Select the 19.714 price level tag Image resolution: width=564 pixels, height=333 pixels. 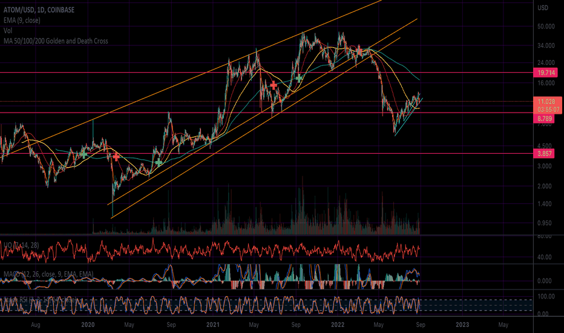point(546,73)
